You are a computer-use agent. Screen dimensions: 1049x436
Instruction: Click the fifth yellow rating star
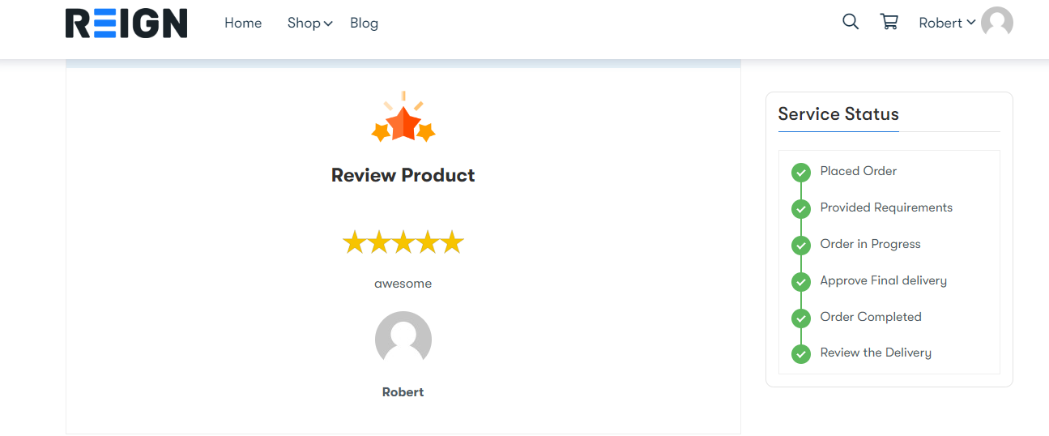coord(452,242)
